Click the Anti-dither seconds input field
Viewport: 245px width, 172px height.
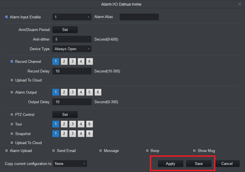tap(72, 39)
